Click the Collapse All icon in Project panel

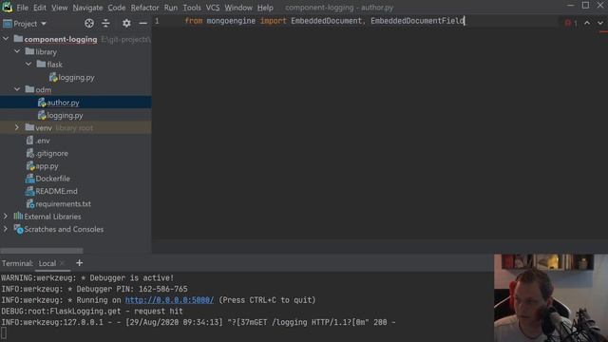(x=105, y=23)
